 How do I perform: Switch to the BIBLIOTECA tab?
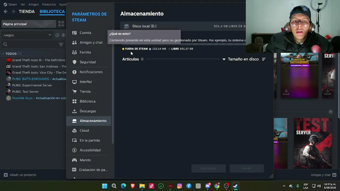click(52, 11)
